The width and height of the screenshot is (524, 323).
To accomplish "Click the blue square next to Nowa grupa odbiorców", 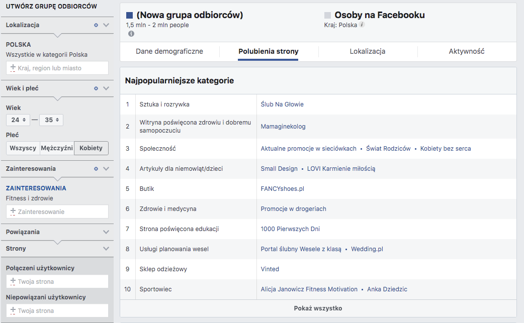I will (129, 16).
